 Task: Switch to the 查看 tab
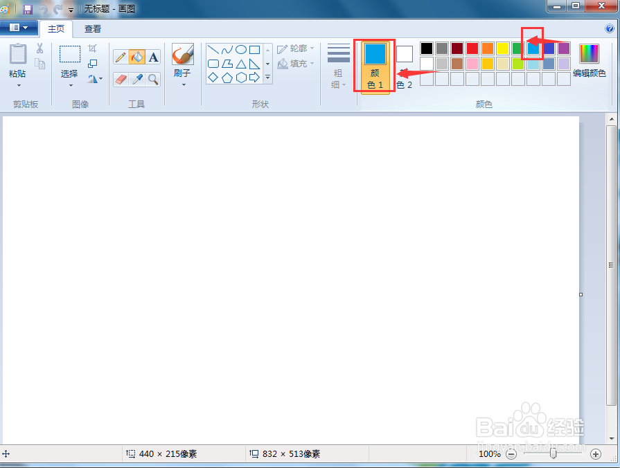(x=93, y=29)
